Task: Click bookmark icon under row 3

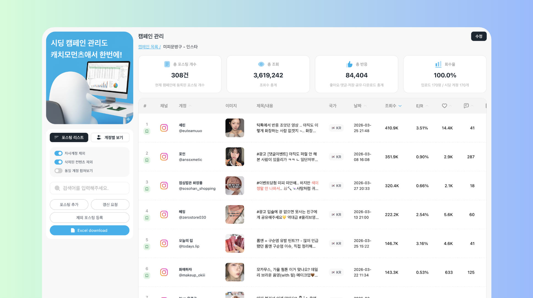Action: click(x=147, y=189)
